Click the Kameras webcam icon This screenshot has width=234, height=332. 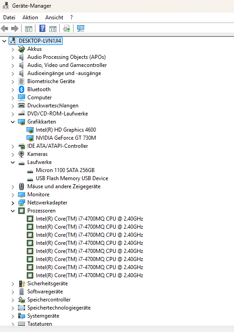click(22, 154)
